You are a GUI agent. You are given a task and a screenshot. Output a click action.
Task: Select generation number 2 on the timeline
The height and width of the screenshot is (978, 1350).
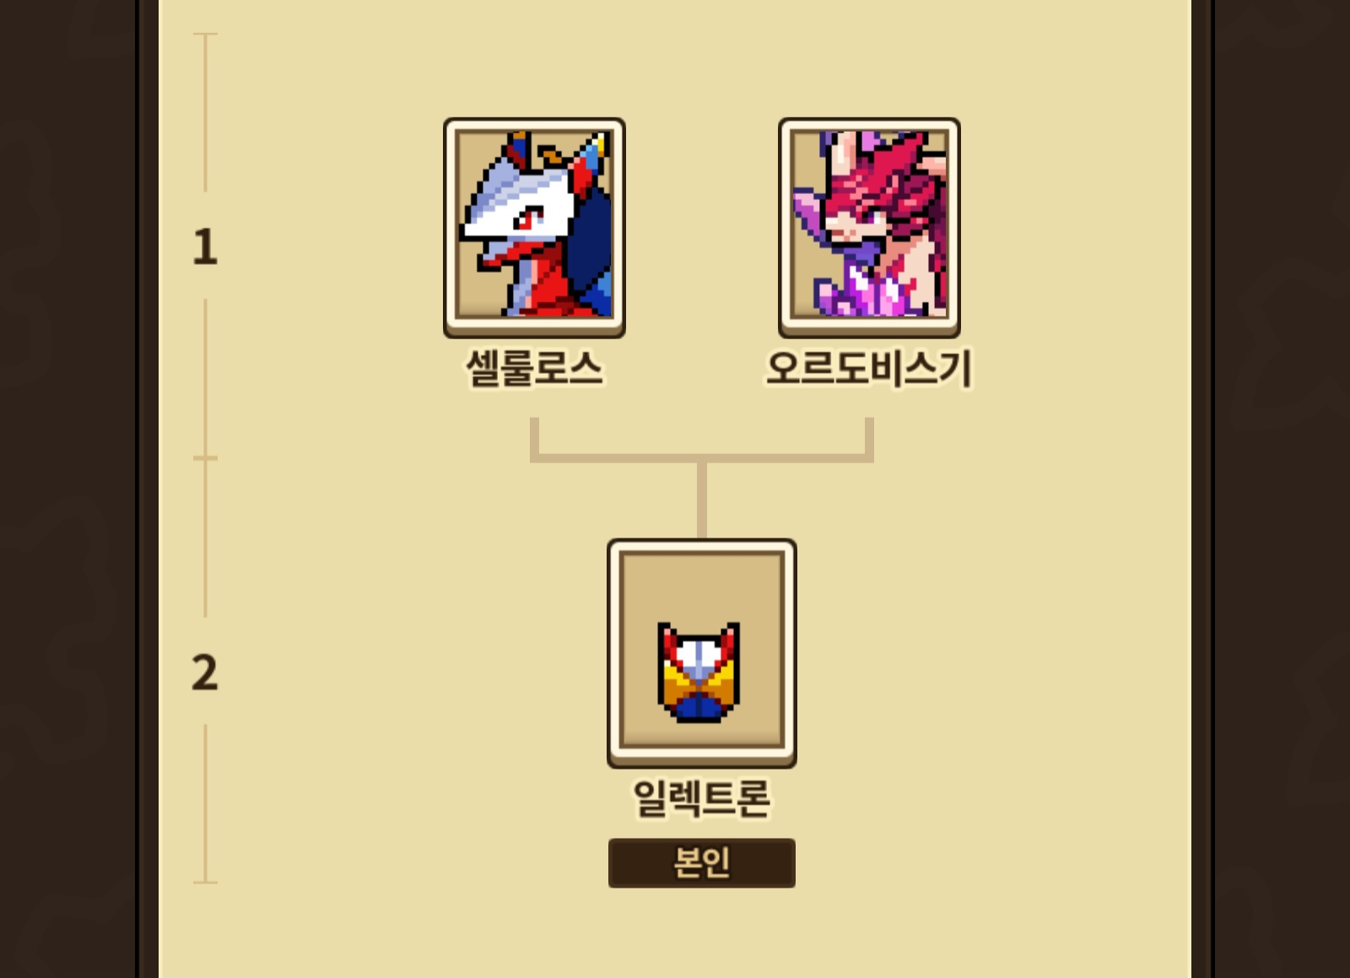click(205, 673)
